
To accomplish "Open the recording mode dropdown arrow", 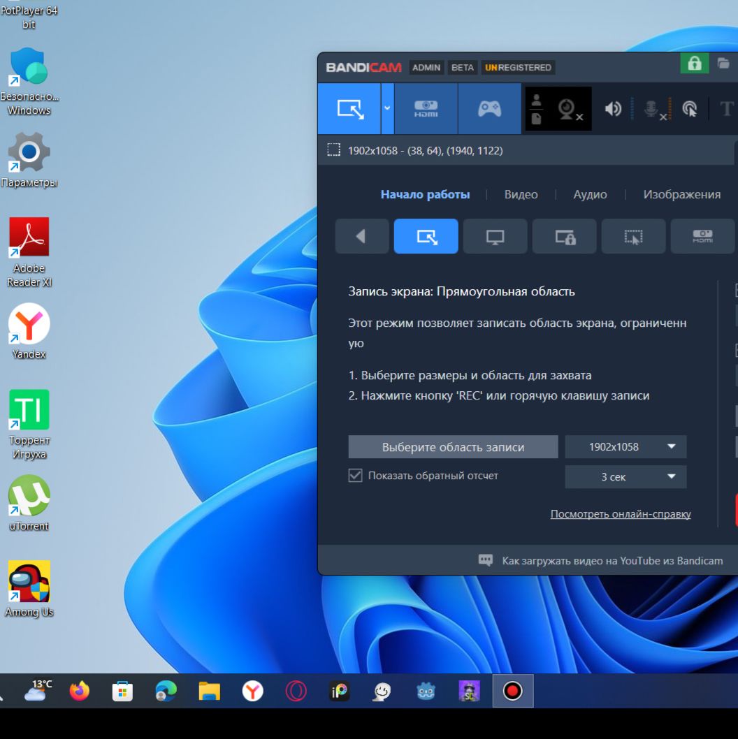I will pyautogui.click(x=387, y=109).
